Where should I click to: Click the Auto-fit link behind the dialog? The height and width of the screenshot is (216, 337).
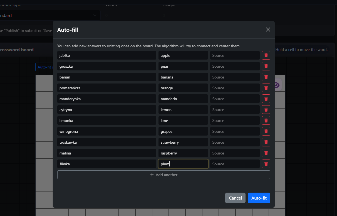tap(45, 67)
